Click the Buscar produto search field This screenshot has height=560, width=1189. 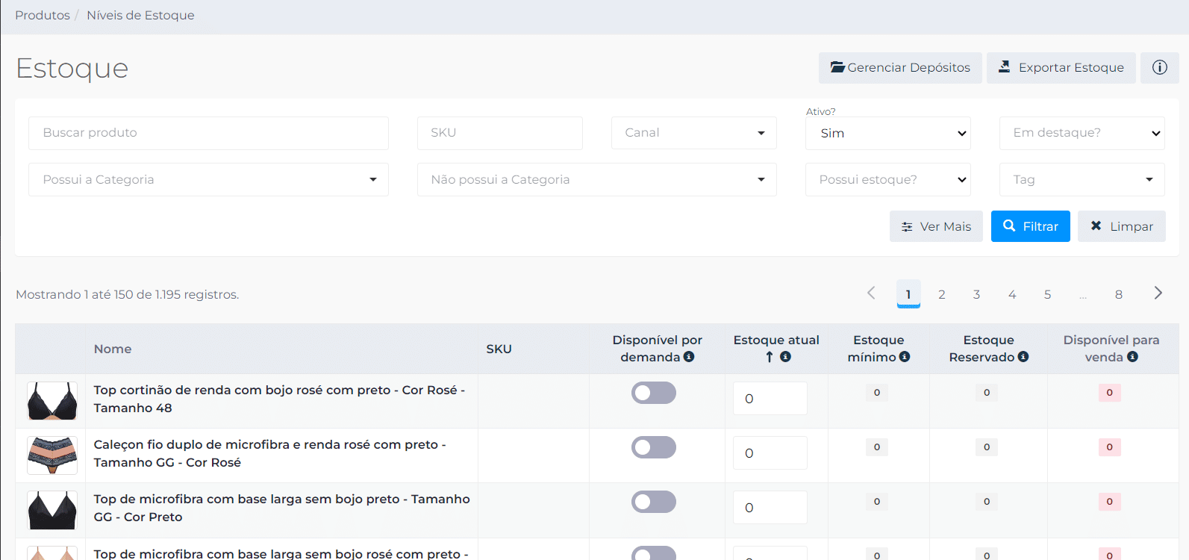coord(208,133)
